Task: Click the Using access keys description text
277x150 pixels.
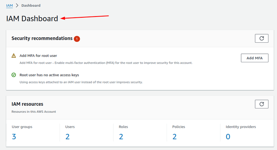Action: coord(81,82)
